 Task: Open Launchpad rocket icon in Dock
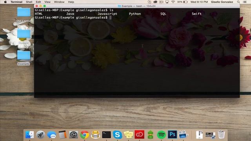(40, 135)
